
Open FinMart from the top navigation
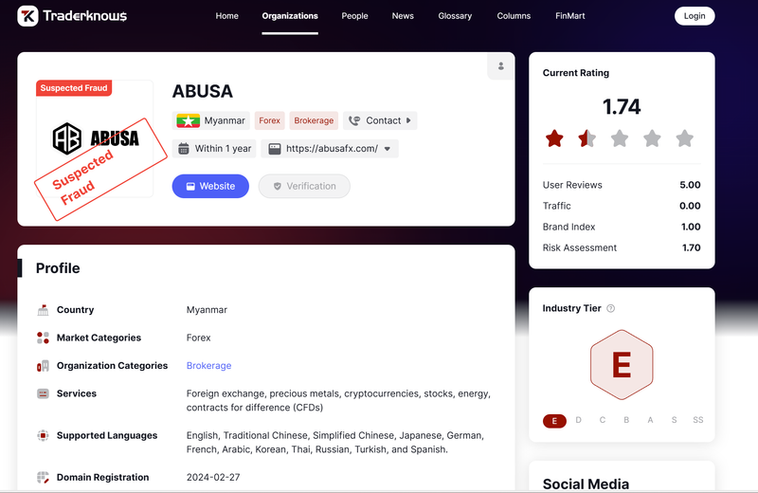tap(570, 16)
